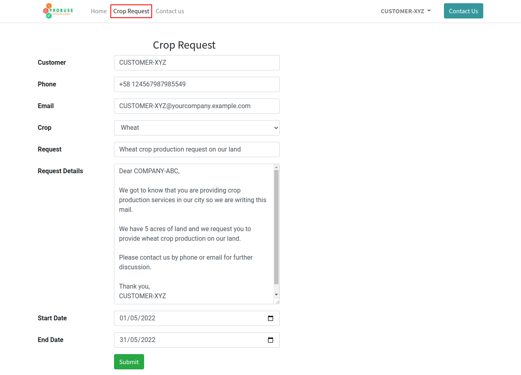The image size is (521, 375).
Task: Expand the CUSTOMER-XYZ user menu
Action: click(x=406, y=11)
